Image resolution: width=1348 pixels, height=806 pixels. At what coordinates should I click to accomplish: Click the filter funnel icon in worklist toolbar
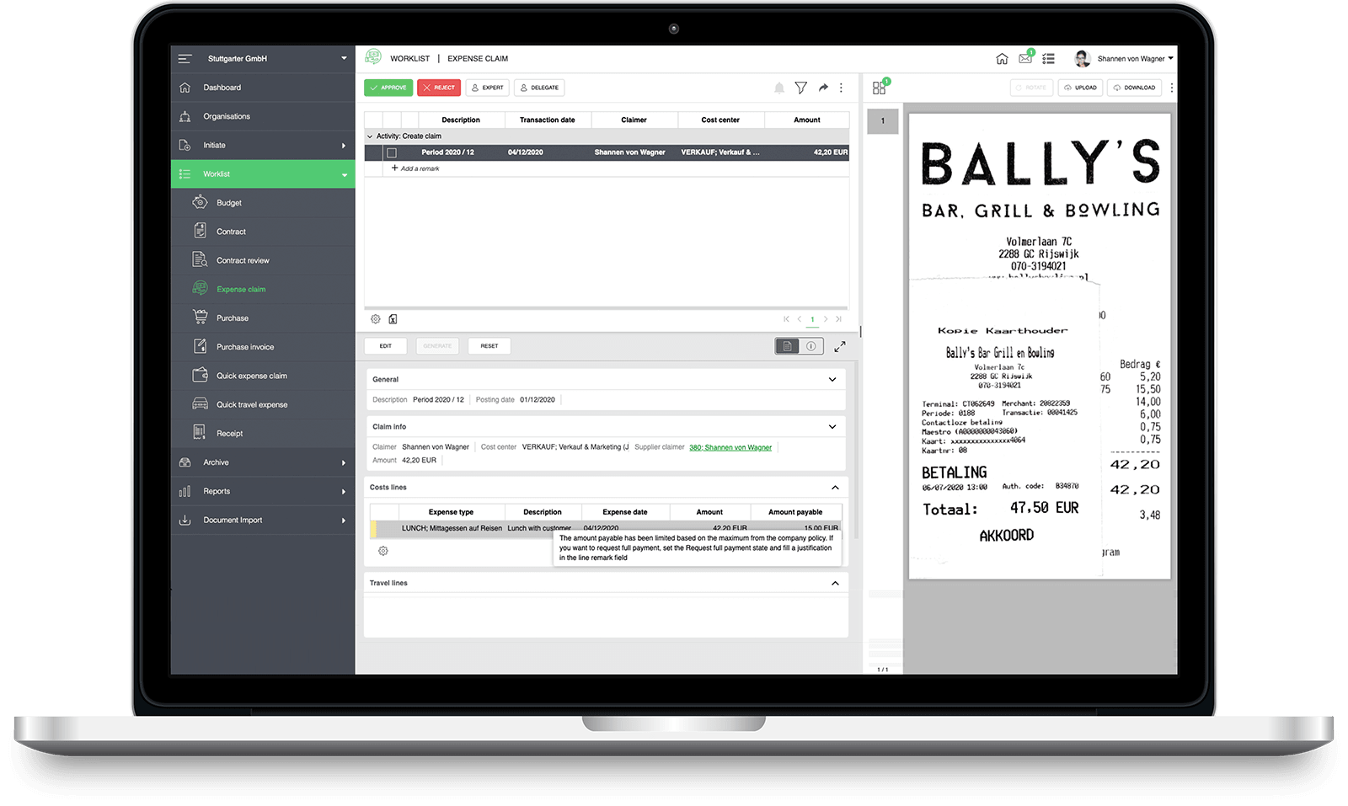pyautogui.click(x=800, y=88)
